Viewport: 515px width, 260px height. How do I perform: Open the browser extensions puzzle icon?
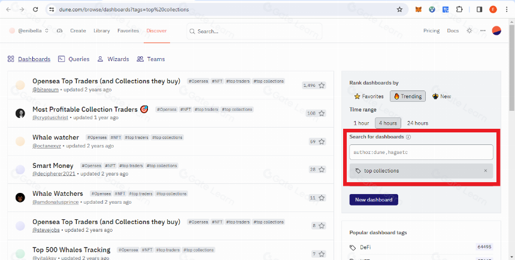[459, 10]
